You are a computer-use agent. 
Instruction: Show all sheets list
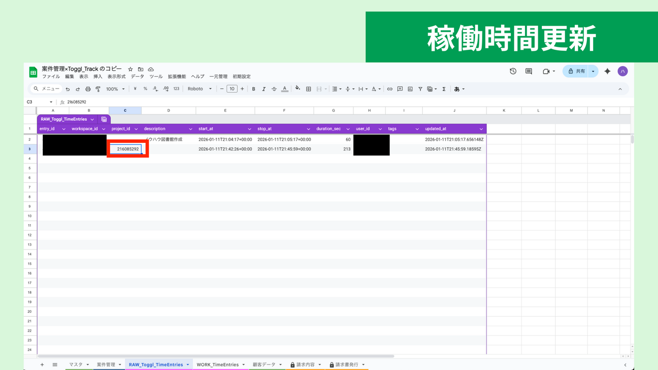coord(55,365)
